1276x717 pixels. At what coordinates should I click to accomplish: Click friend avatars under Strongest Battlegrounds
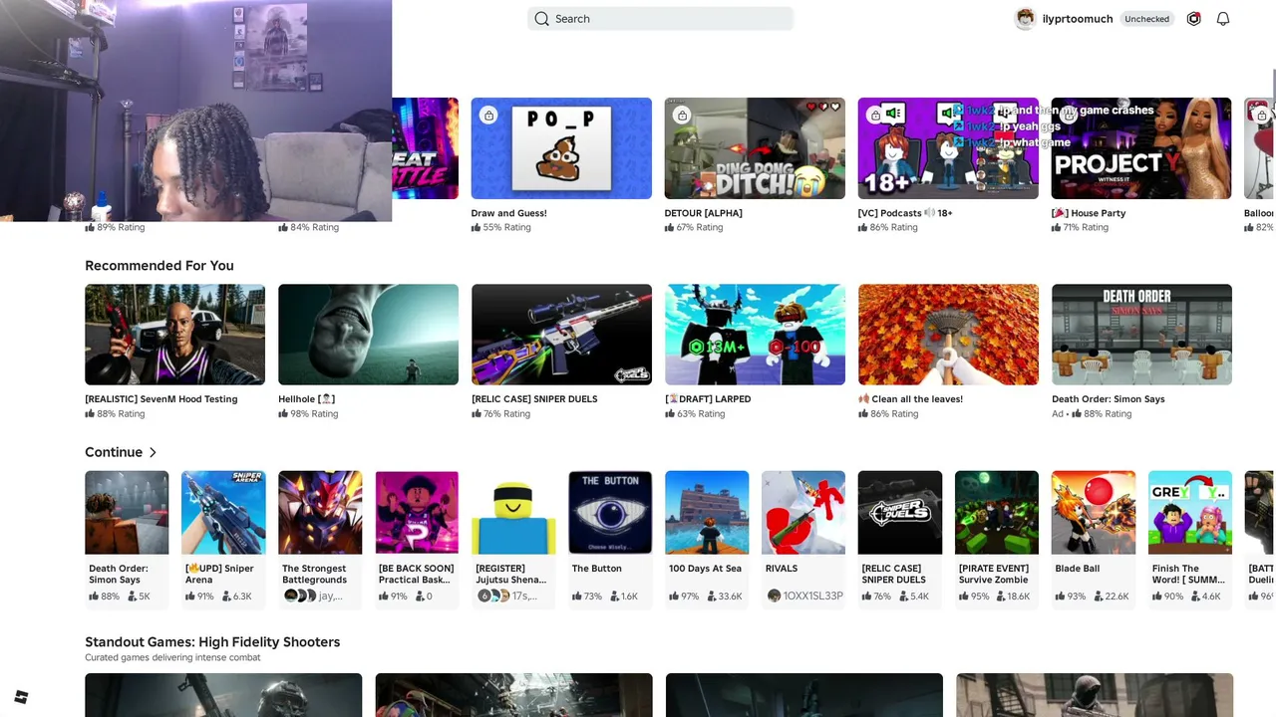point(299,596)
